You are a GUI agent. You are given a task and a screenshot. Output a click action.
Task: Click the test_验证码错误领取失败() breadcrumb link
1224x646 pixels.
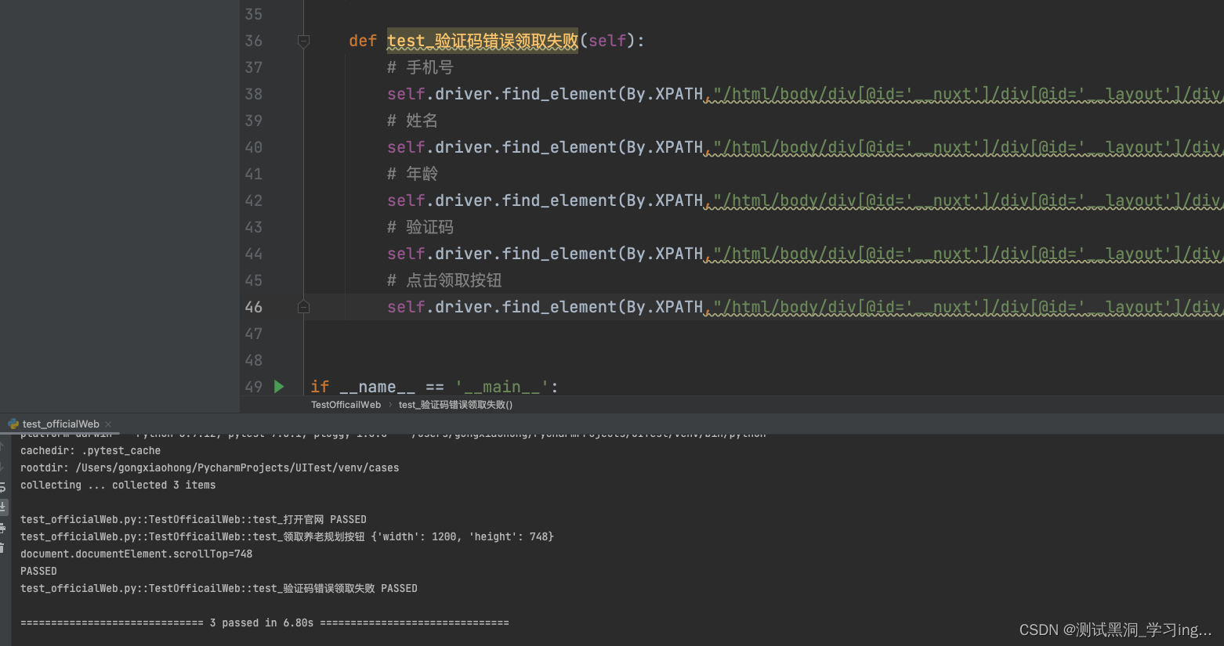(454, 405)
